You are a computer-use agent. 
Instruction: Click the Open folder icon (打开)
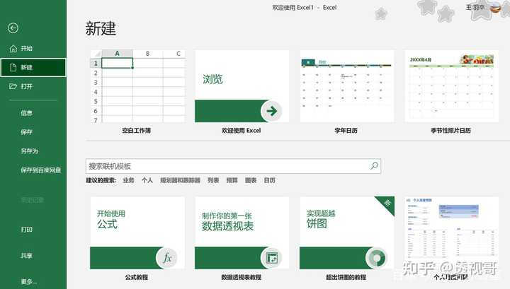point(13,86)
